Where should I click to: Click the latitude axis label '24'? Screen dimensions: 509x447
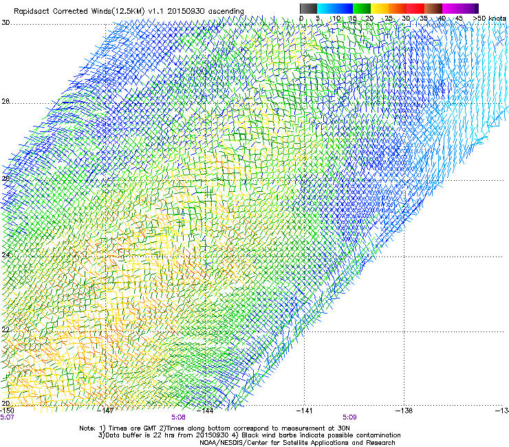(6, 255)
